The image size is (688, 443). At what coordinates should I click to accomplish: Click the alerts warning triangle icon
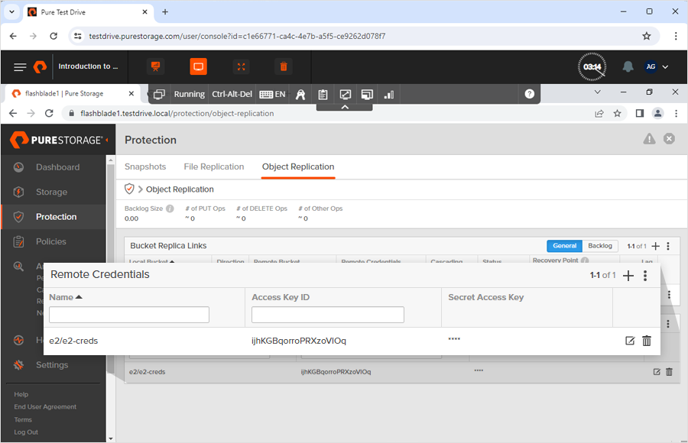click(x=649, y=139)
